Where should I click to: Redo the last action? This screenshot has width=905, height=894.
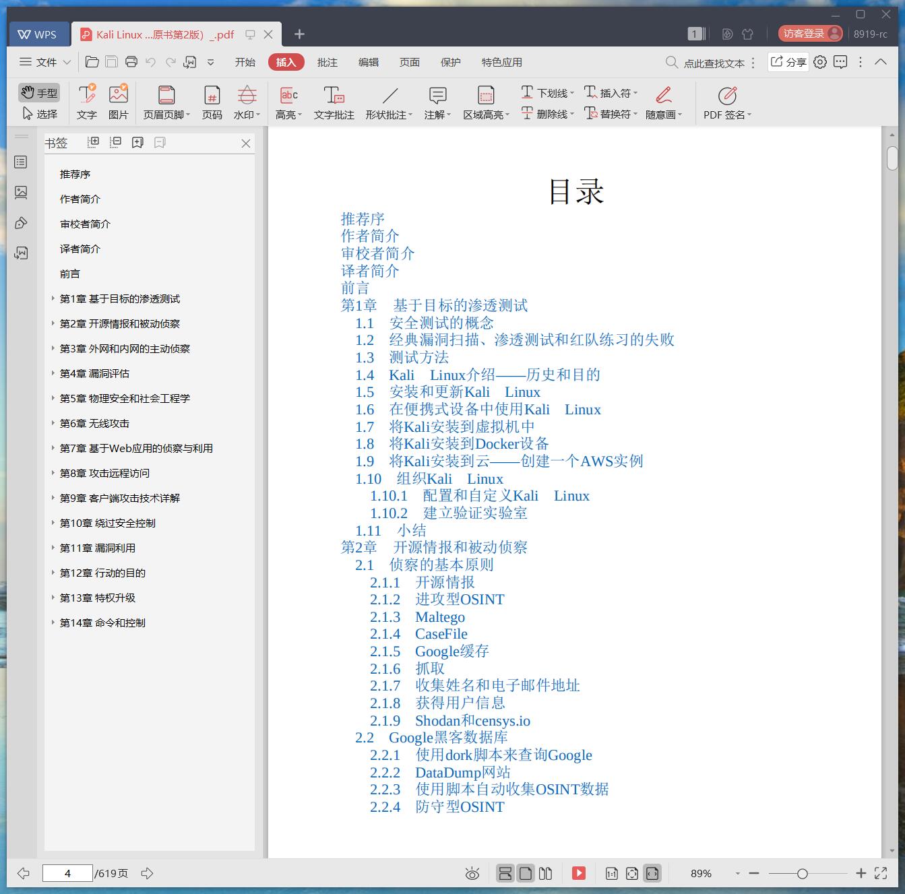tap(170, 62)
